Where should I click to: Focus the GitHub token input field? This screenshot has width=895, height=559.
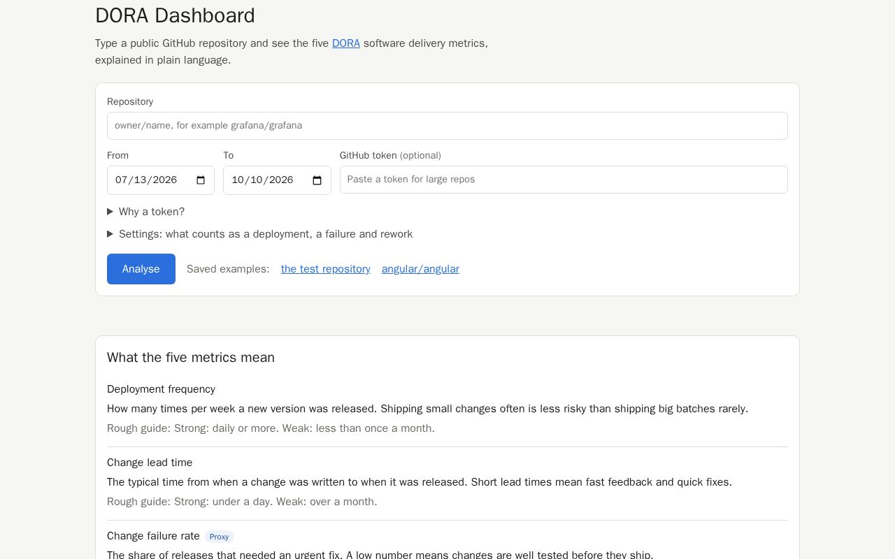[564, 180]
